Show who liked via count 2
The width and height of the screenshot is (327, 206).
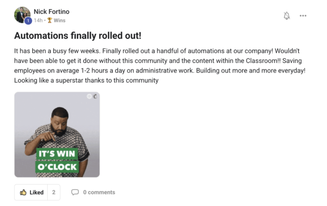click(54, 192)
